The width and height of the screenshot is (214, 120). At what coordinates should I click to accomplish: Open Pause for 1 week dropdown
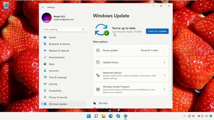pos(163,50)
